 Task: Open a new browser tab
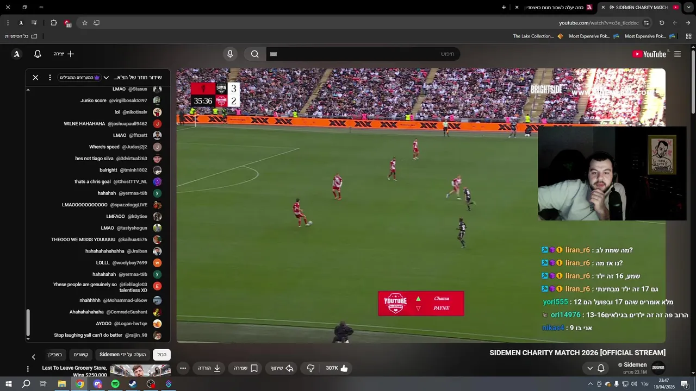504,7
